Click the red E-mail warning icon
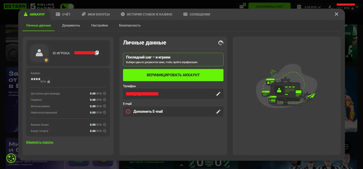The width and height of the screenshot is (363, 169). point(128,111)
